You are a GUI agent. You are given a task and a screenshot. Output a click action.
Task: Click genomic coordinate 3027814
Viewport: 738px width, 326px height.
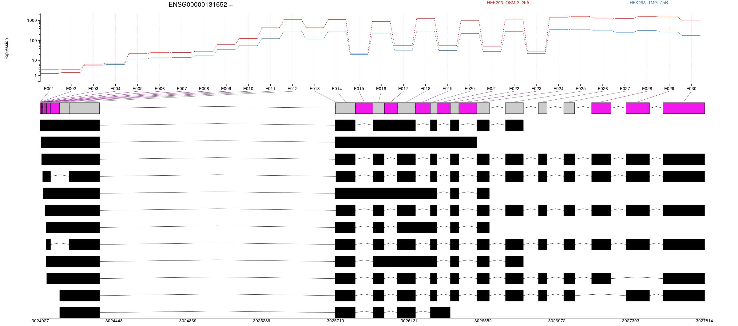[x=704, y=321]
